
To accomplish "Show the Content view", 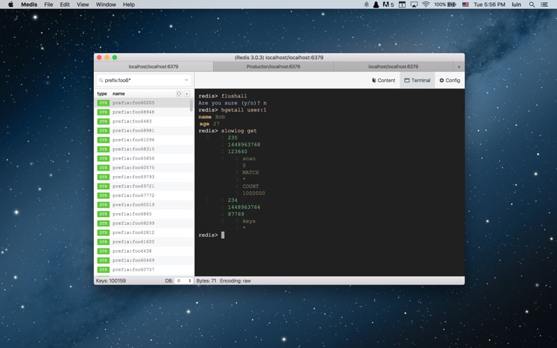I will [x=384, y=80].
